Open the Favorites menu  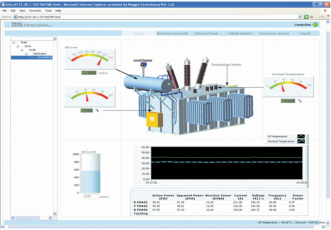35,11
